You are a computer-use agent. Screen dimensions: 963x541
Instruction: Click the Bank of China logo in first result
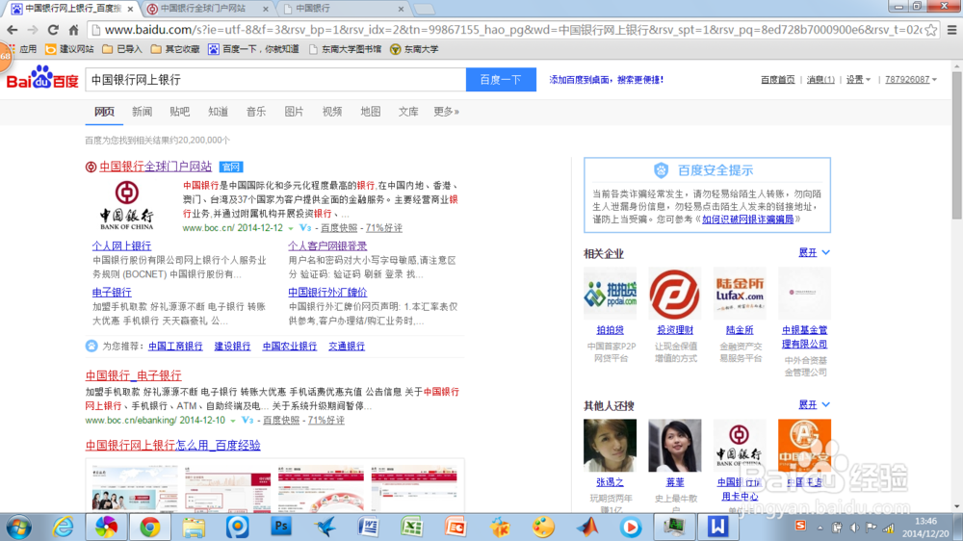point(126,206)
